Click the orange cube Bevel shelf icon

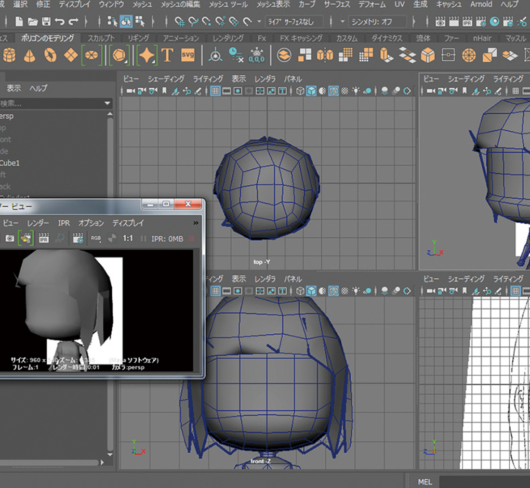pyautogui.click(x=428, y=55)
